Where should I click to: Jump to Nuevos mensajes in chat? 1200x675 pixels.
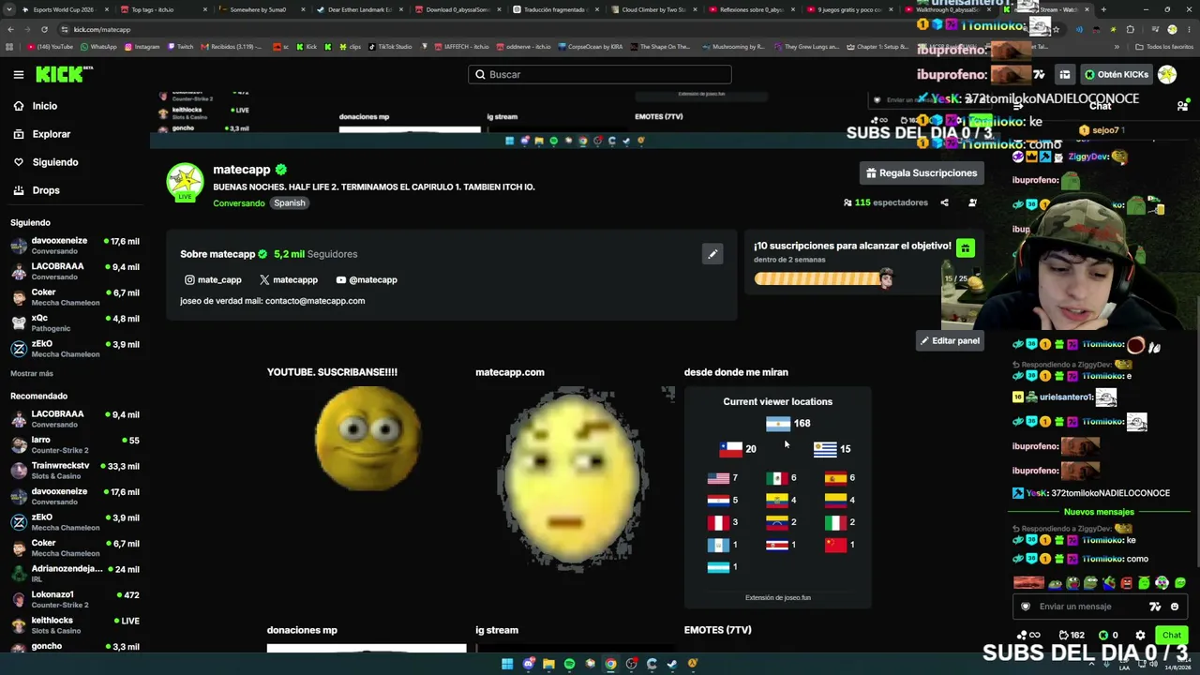point(1099,512)
